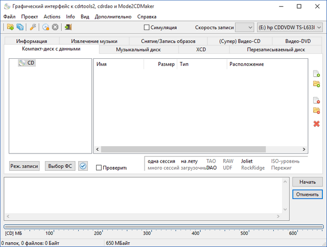Click the remove file icon
This screenshot has width=327, height=247.
pyautogui.click(x=316, y=100)
